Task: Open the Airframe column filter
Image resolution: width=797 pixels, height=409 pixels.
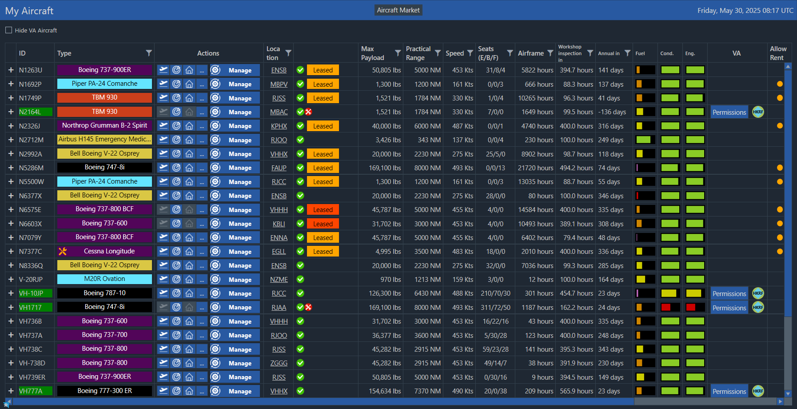Action: point(550,53)
